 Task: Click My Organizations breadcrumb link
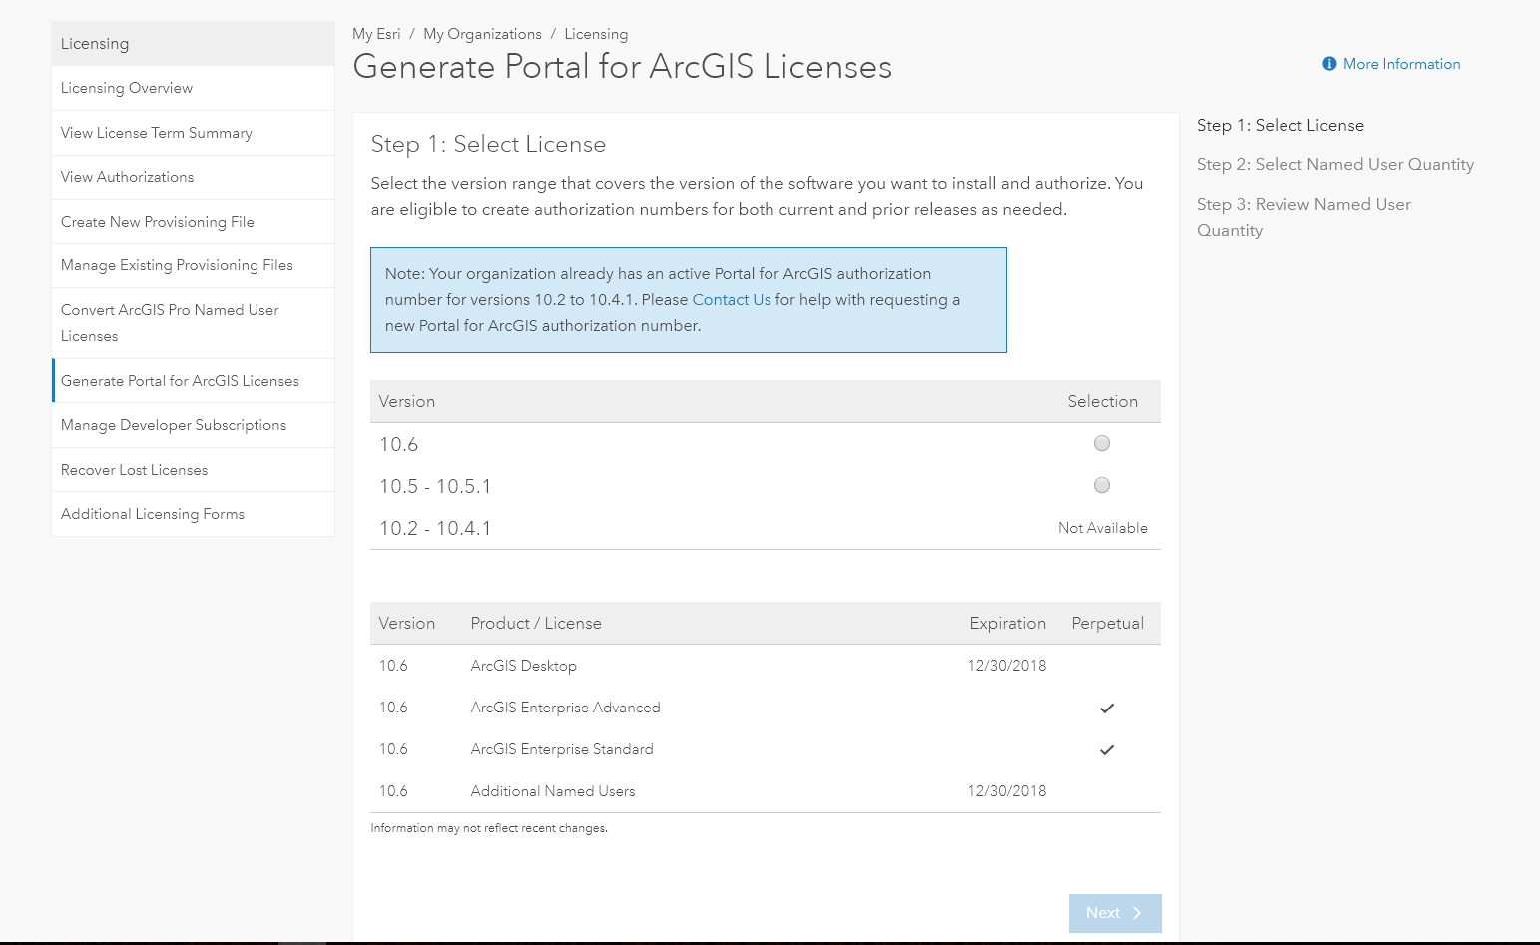[482, 34]
